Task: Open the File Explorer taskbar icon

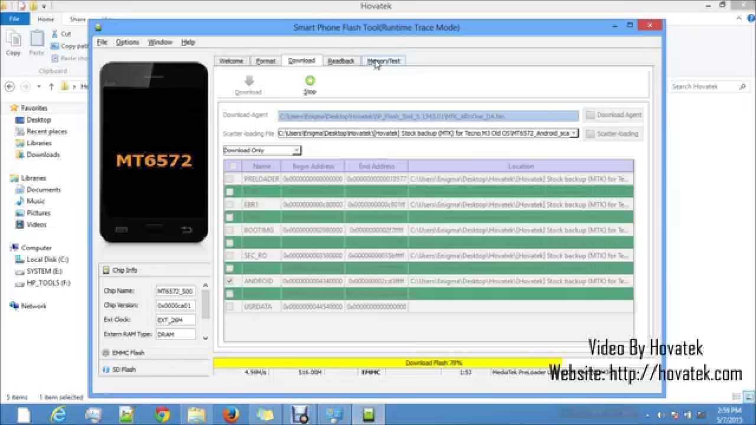Action: tap(197, 414)
